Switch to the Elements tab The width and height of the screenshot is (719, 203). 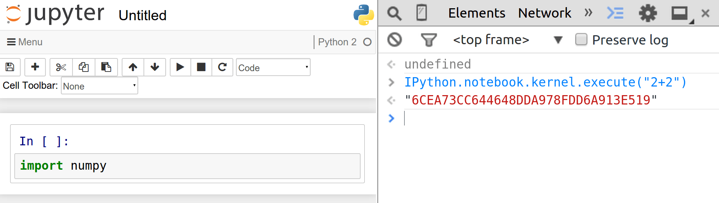click(477, 13)
